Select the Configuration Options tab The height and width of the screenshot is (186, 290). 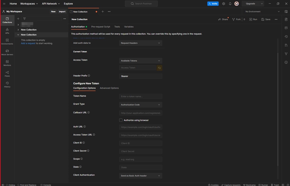pyautogui.click(x=84, y=88)
